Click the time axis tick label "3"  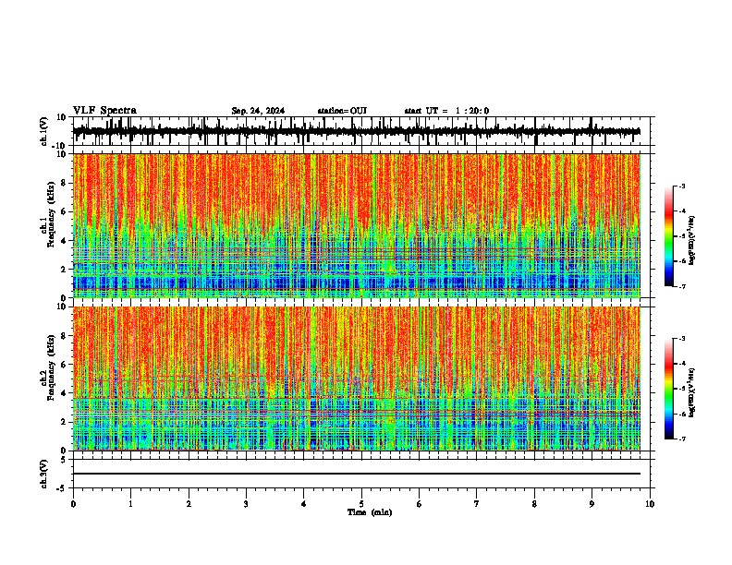[246, 504]
